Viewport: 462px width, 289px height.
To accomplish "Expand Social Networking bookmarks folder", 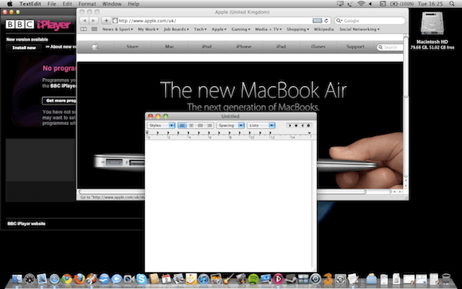I will (x=359, y=29).
